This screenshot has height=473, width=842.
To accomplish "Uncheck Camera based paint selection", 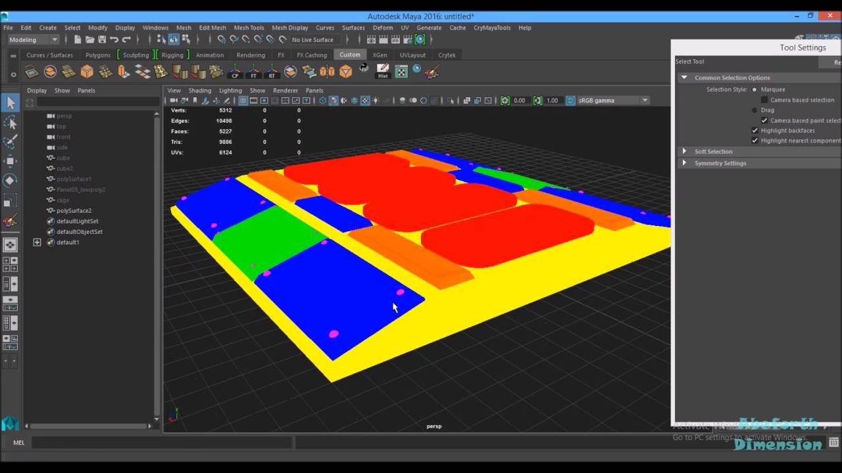I will pyautogui.click(x=764, y=120).
